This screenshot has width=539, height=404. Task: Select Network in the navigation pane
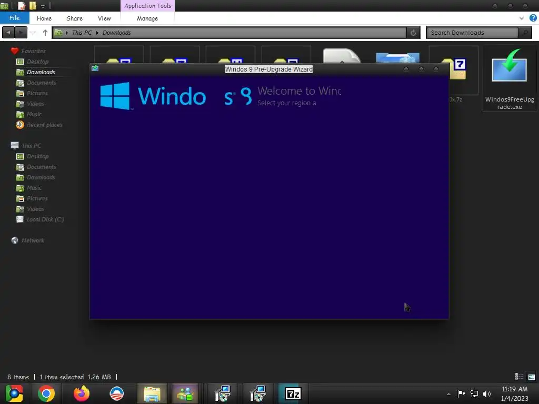[x=27, y=240]
